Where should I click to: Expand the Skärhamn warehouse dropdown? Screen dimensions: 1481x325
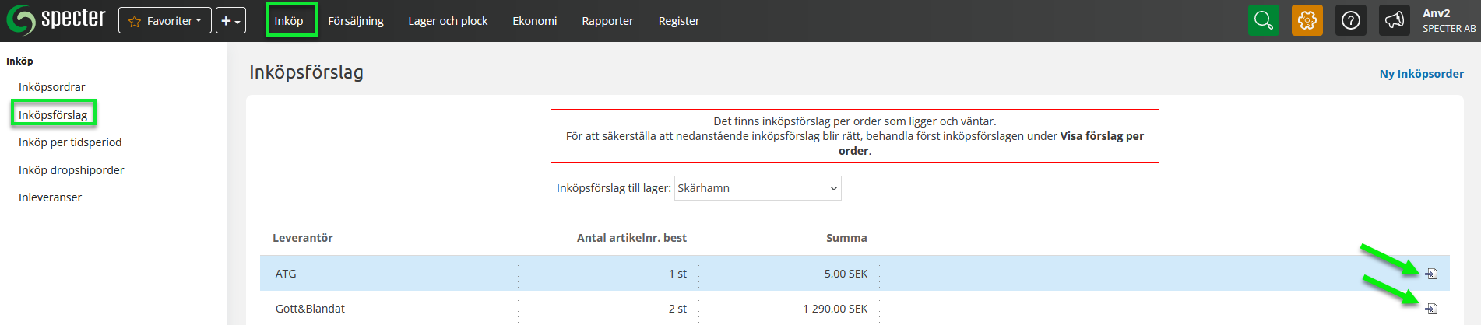click(757, 188)
